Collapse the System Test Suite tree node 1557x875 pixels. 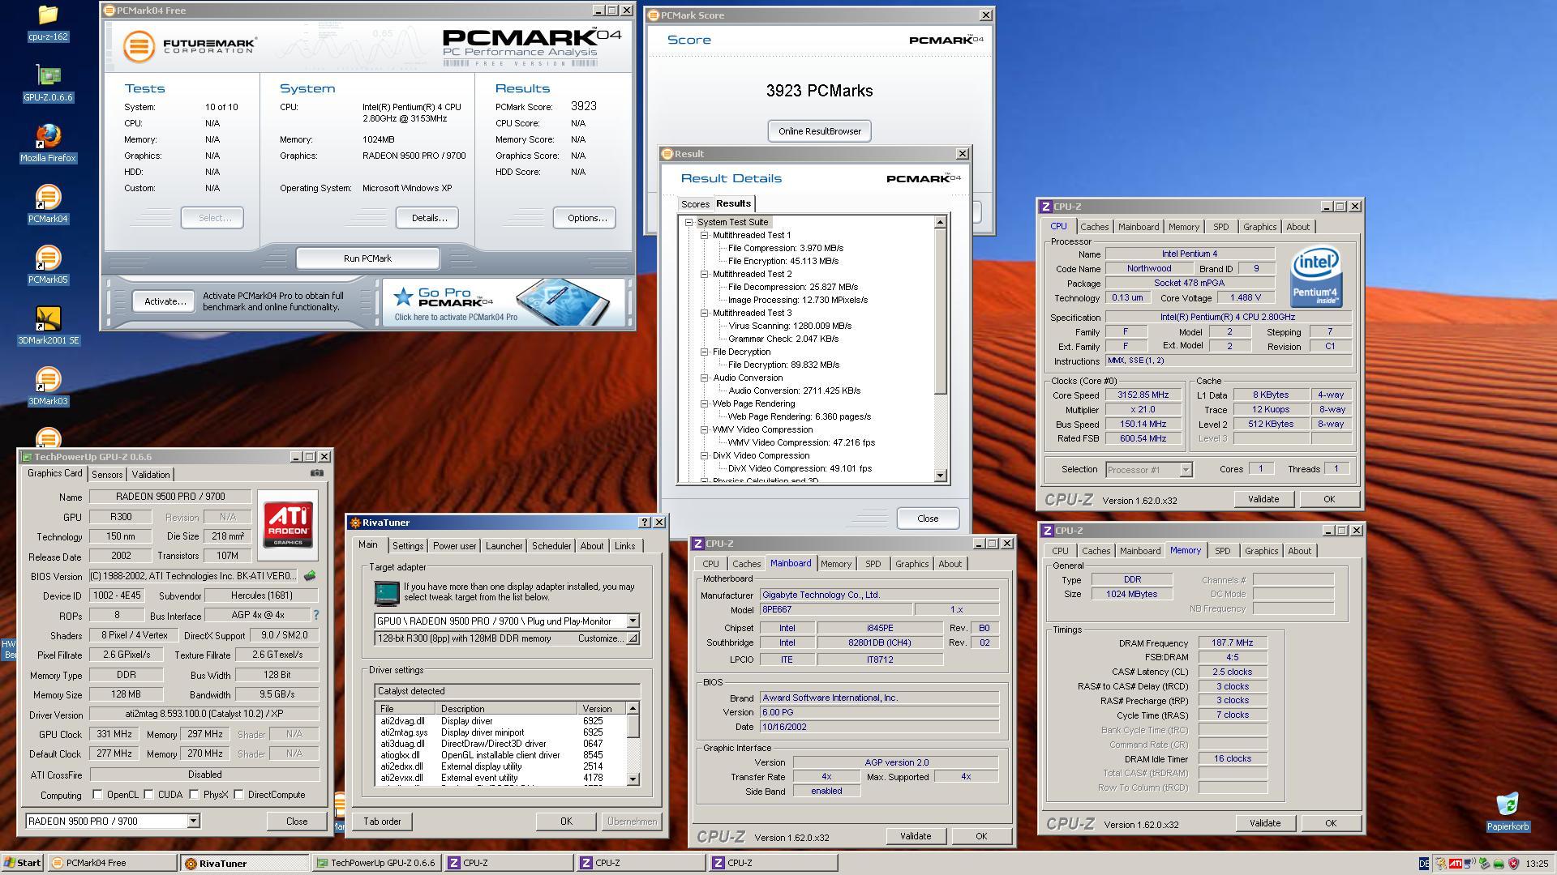[x=688, y=222]
